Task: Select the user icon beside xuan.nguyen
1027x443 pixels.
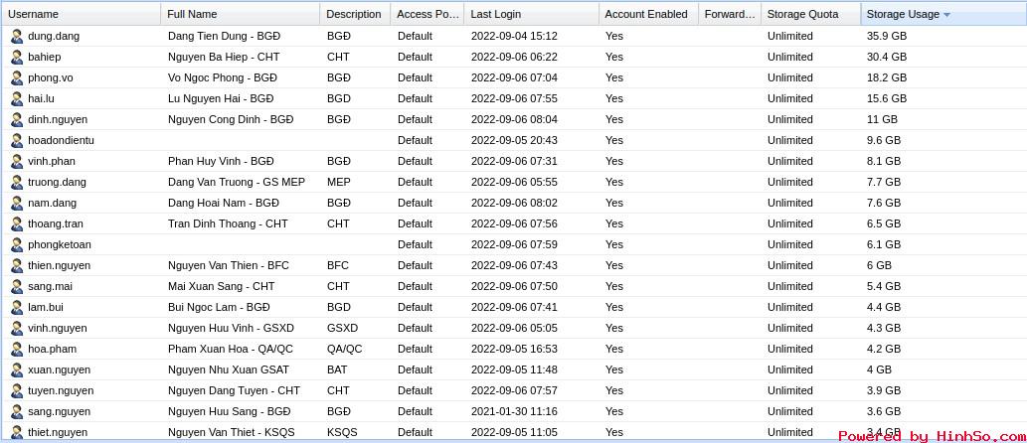Action: point(17,369)
